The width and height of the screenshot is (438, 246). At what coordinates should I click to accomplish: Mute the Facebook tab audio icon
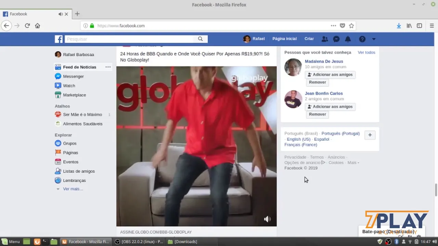[61, 14]
